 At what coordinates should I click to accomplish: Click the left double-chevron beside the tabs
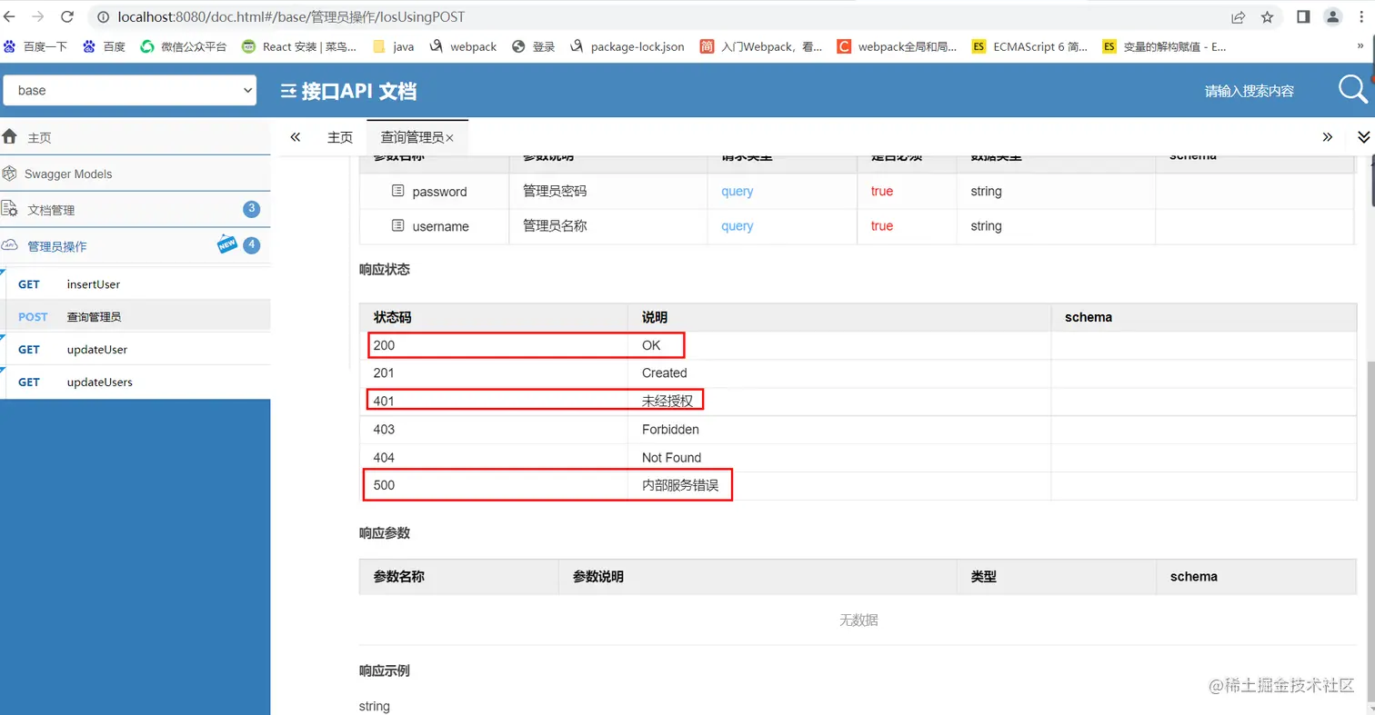(295, 136)
